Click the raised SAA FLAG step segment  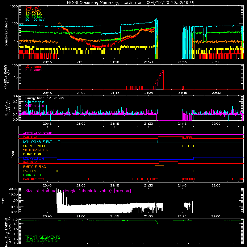tap(169, 162)
